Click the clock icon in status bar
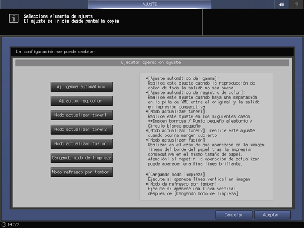This screenshot has width=304, height=228. coord(4,224)
